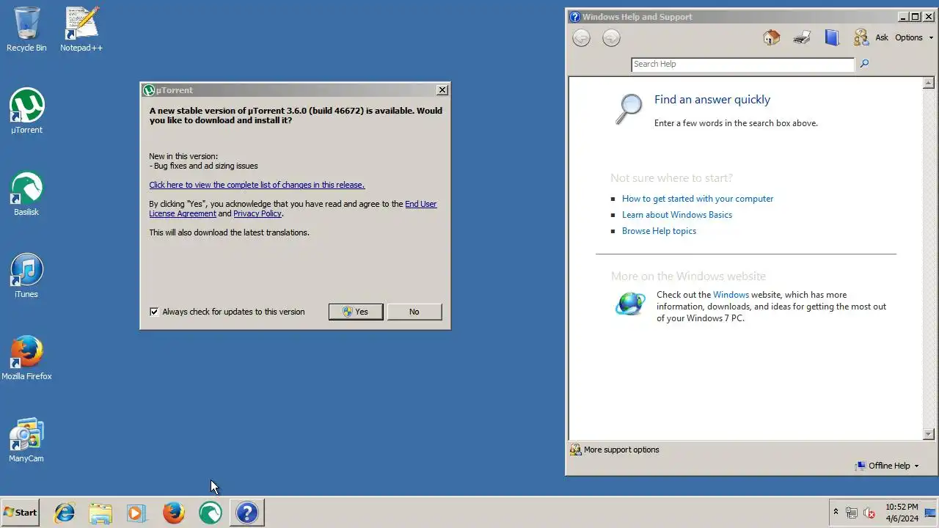The image size is (939, 528).
Task: Open the complete list of changes link
Action: 257,185
